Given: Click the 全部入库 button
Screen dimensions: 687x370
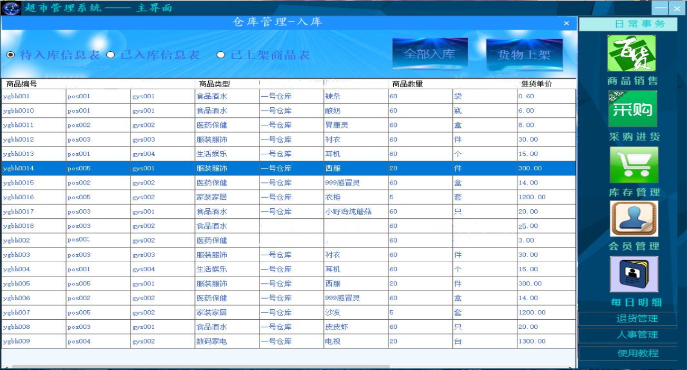Looking at the screenshot, I should (x=430, y=54).
